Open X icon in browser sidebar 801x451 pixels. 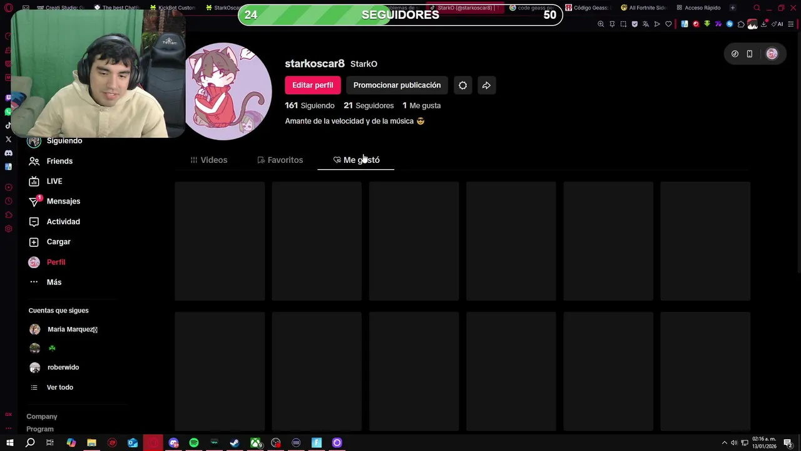(8, 139)
